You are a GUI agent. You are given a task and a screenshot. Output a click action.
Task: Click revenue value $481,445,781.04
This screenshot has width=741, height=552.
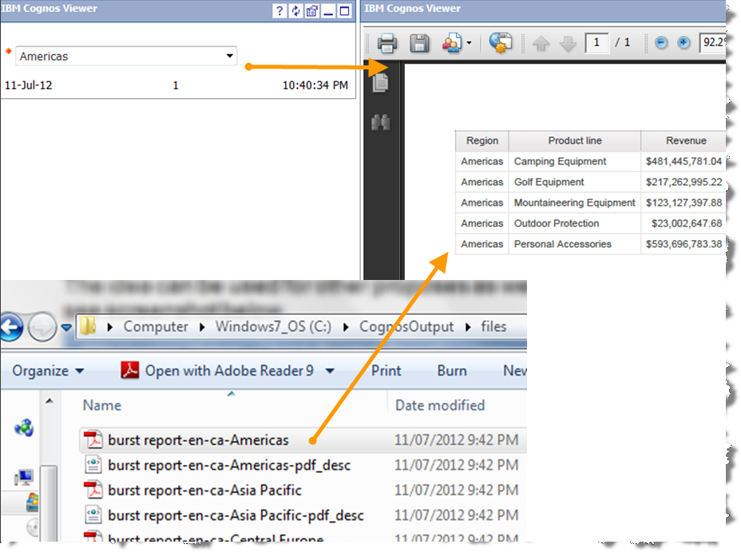(684, 161)
